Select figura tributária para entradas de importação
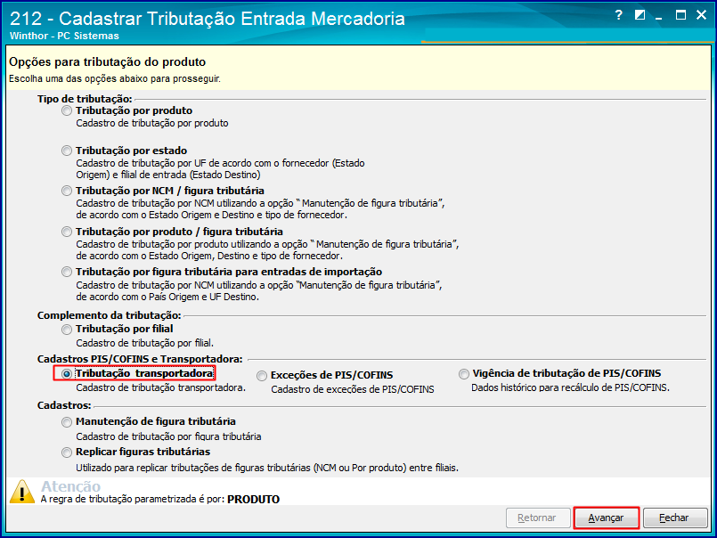The image size is (717, 538). point(67,273)
